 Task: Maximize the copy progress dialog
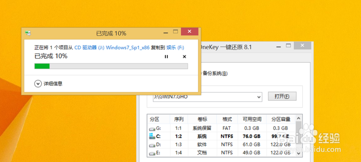coord(176,32)
